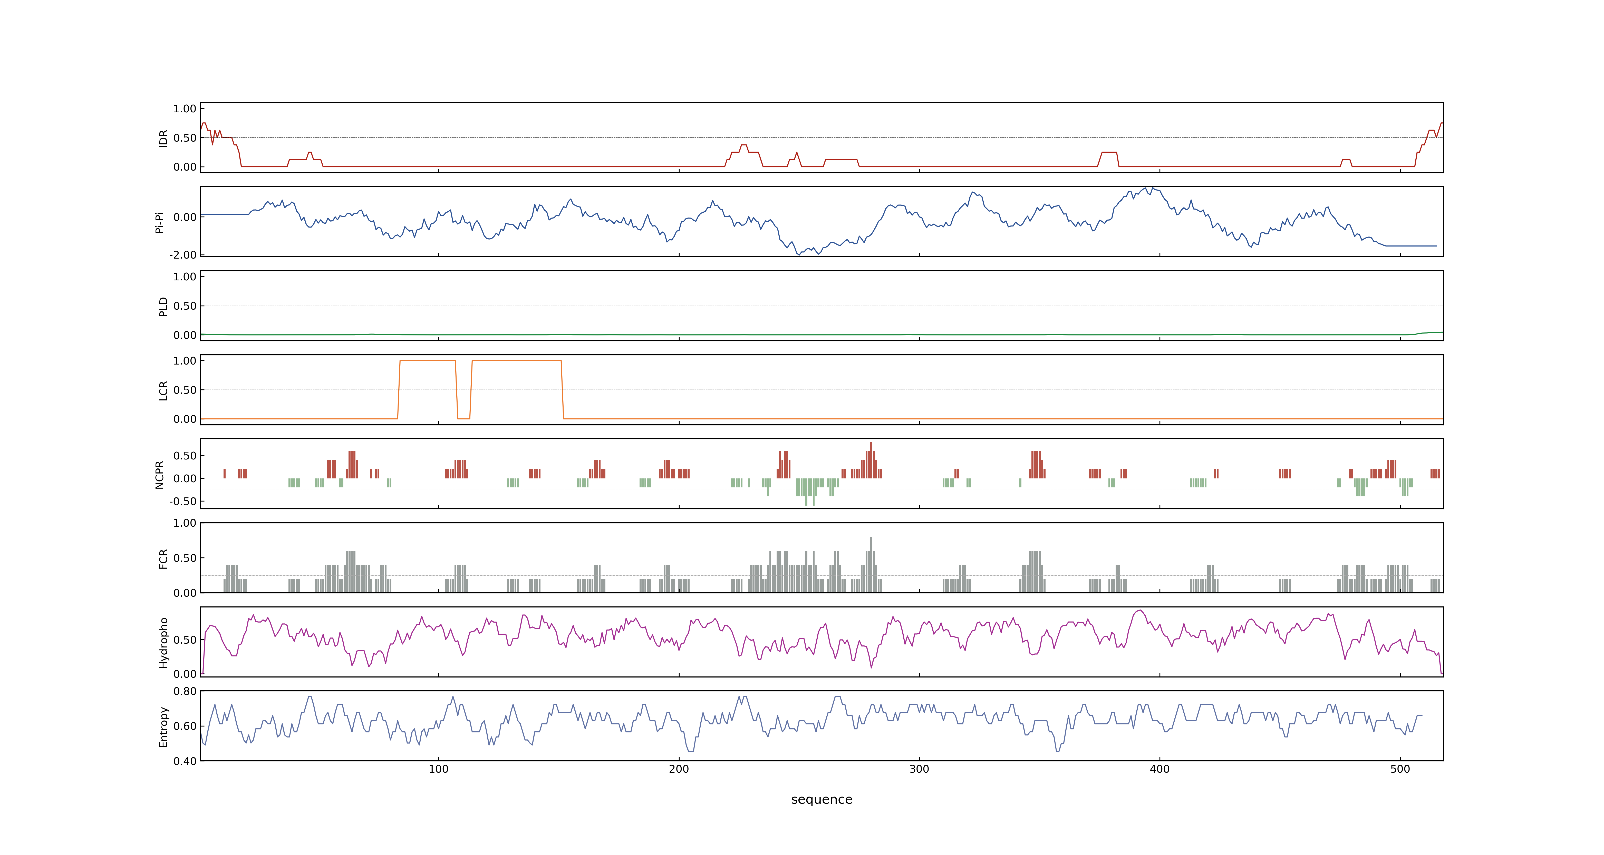Click the -0.50 tick on NCPR axis

click(182, 501)
